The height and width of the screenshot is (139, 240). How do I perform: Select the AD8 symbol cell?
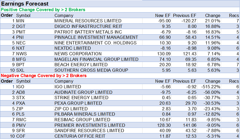tap(21, 92)
